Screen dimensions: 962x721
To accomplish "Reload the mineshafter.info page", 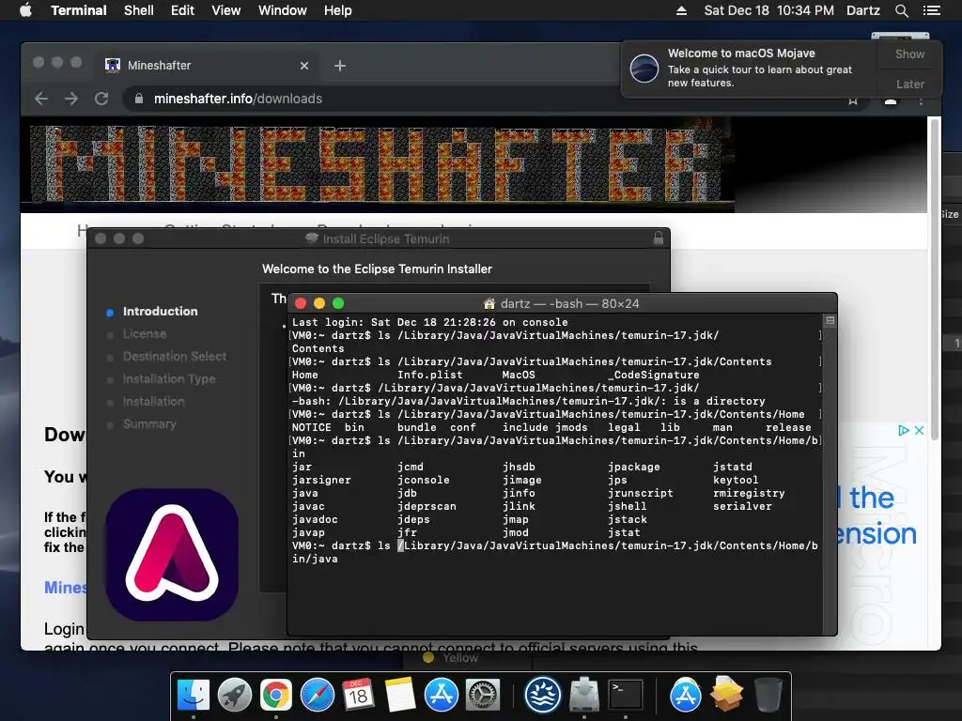I will click(x=101, y=99).
